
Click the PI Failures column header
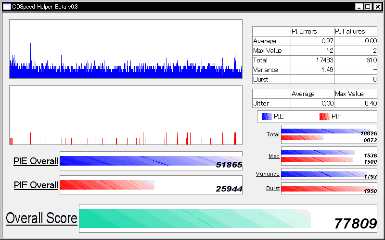click(x=356, y=31)
